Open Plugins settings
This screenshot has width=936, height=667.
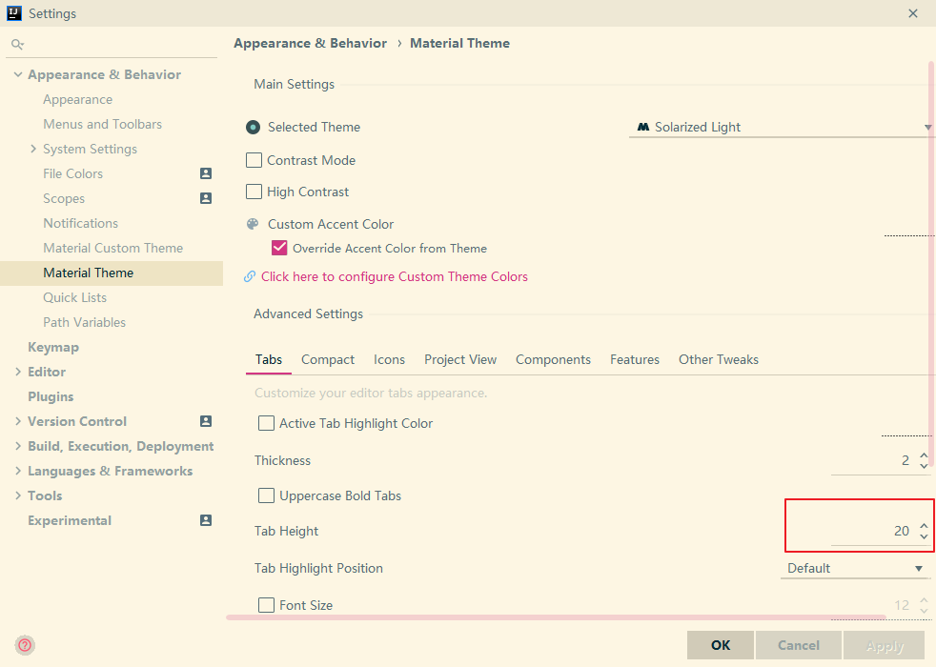pyautogui.click(x=51, y=396)
